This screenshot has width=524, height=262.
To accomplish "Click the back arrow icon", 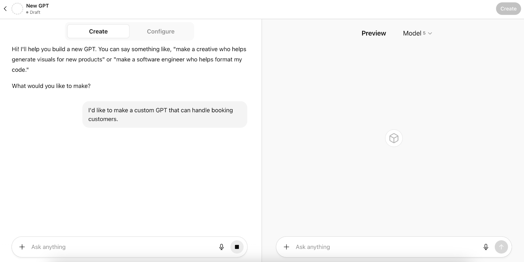I will click(5, 9).
